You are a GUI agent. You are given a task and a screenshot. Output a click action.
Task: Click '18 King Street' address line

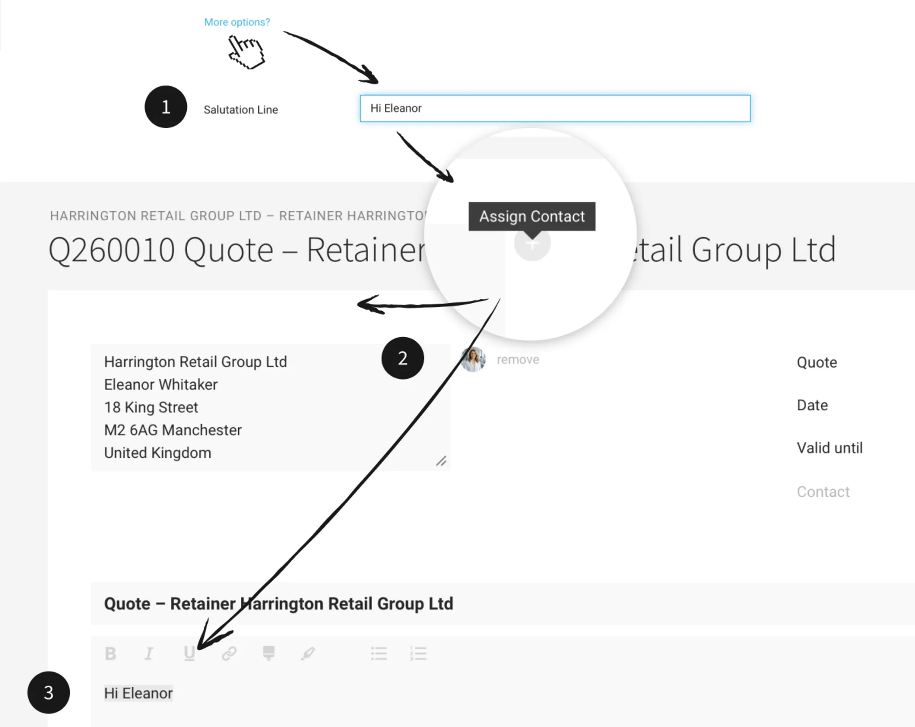pyautogui.click(x=151, y=407)
